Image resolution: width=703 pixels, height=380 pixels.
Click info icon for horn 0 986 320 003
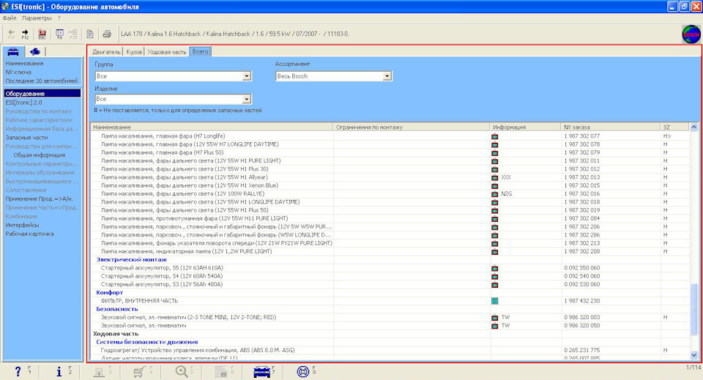[494, 317]
